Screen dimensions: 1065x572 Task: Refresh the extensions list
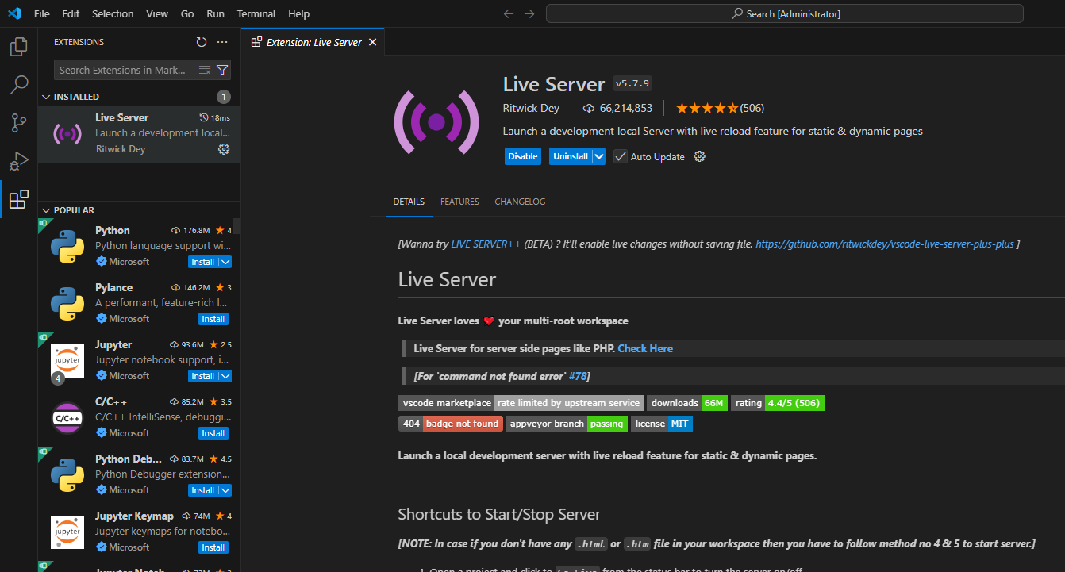click(202, 42)
